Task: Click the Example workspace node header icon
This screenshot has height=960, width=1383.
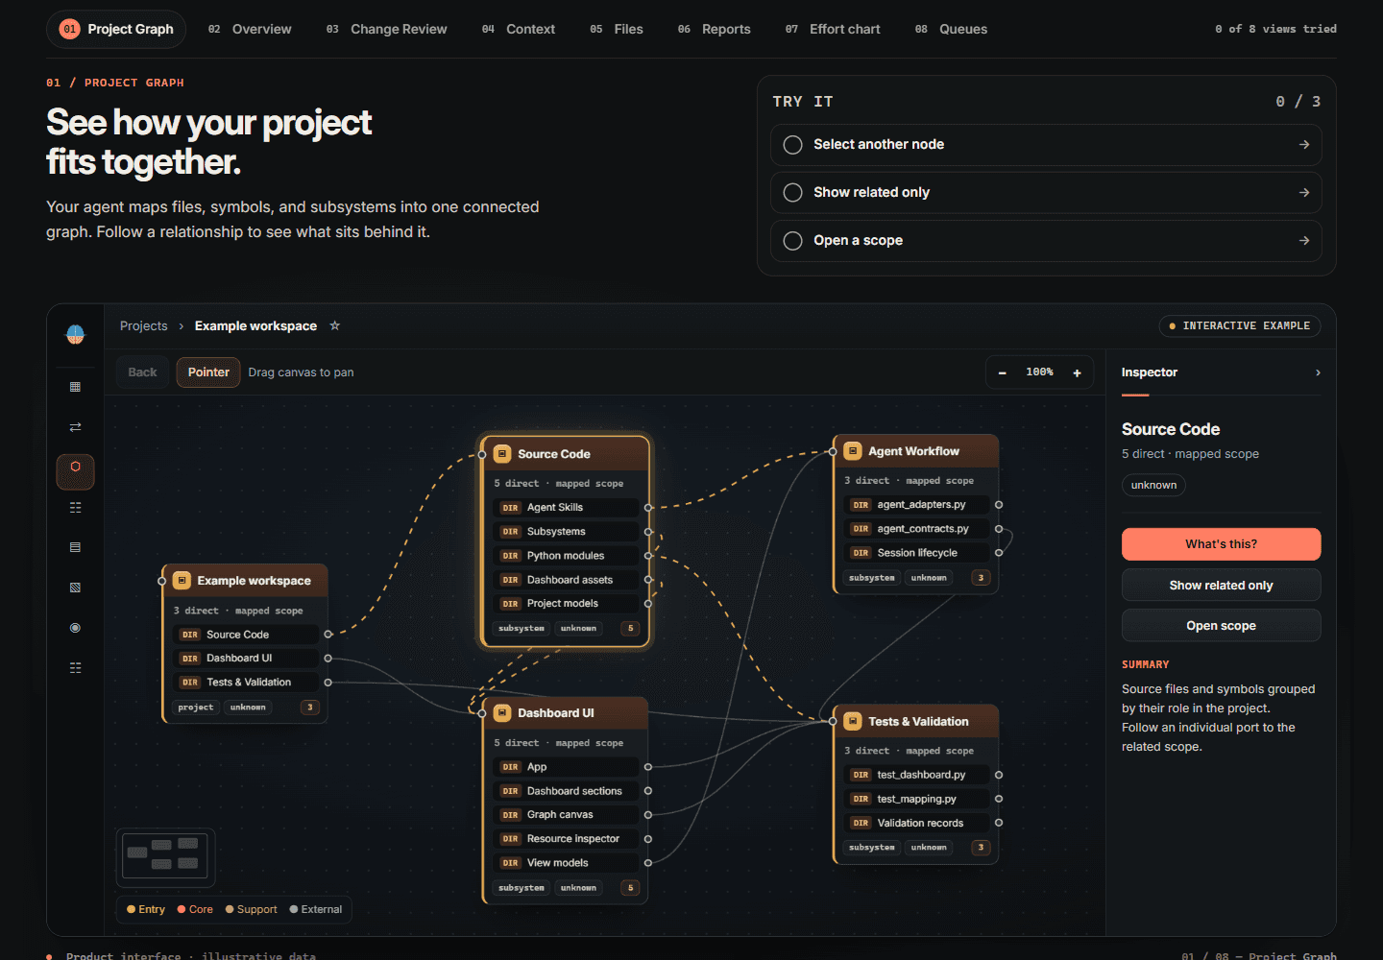Action: point(182,581)
